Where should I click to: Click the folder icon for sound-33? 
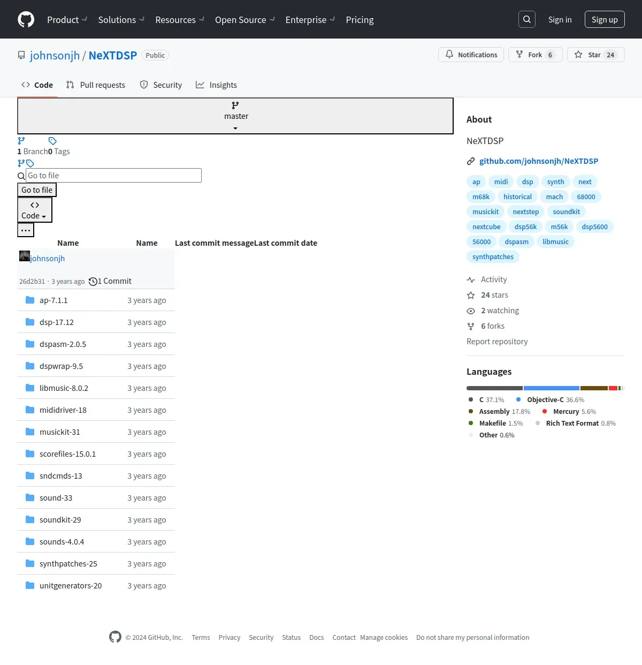(30, 497)
